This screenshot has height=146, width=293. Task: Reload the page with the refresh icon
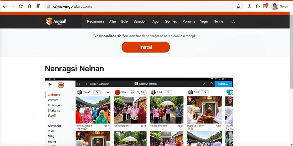tap(21, 6)
